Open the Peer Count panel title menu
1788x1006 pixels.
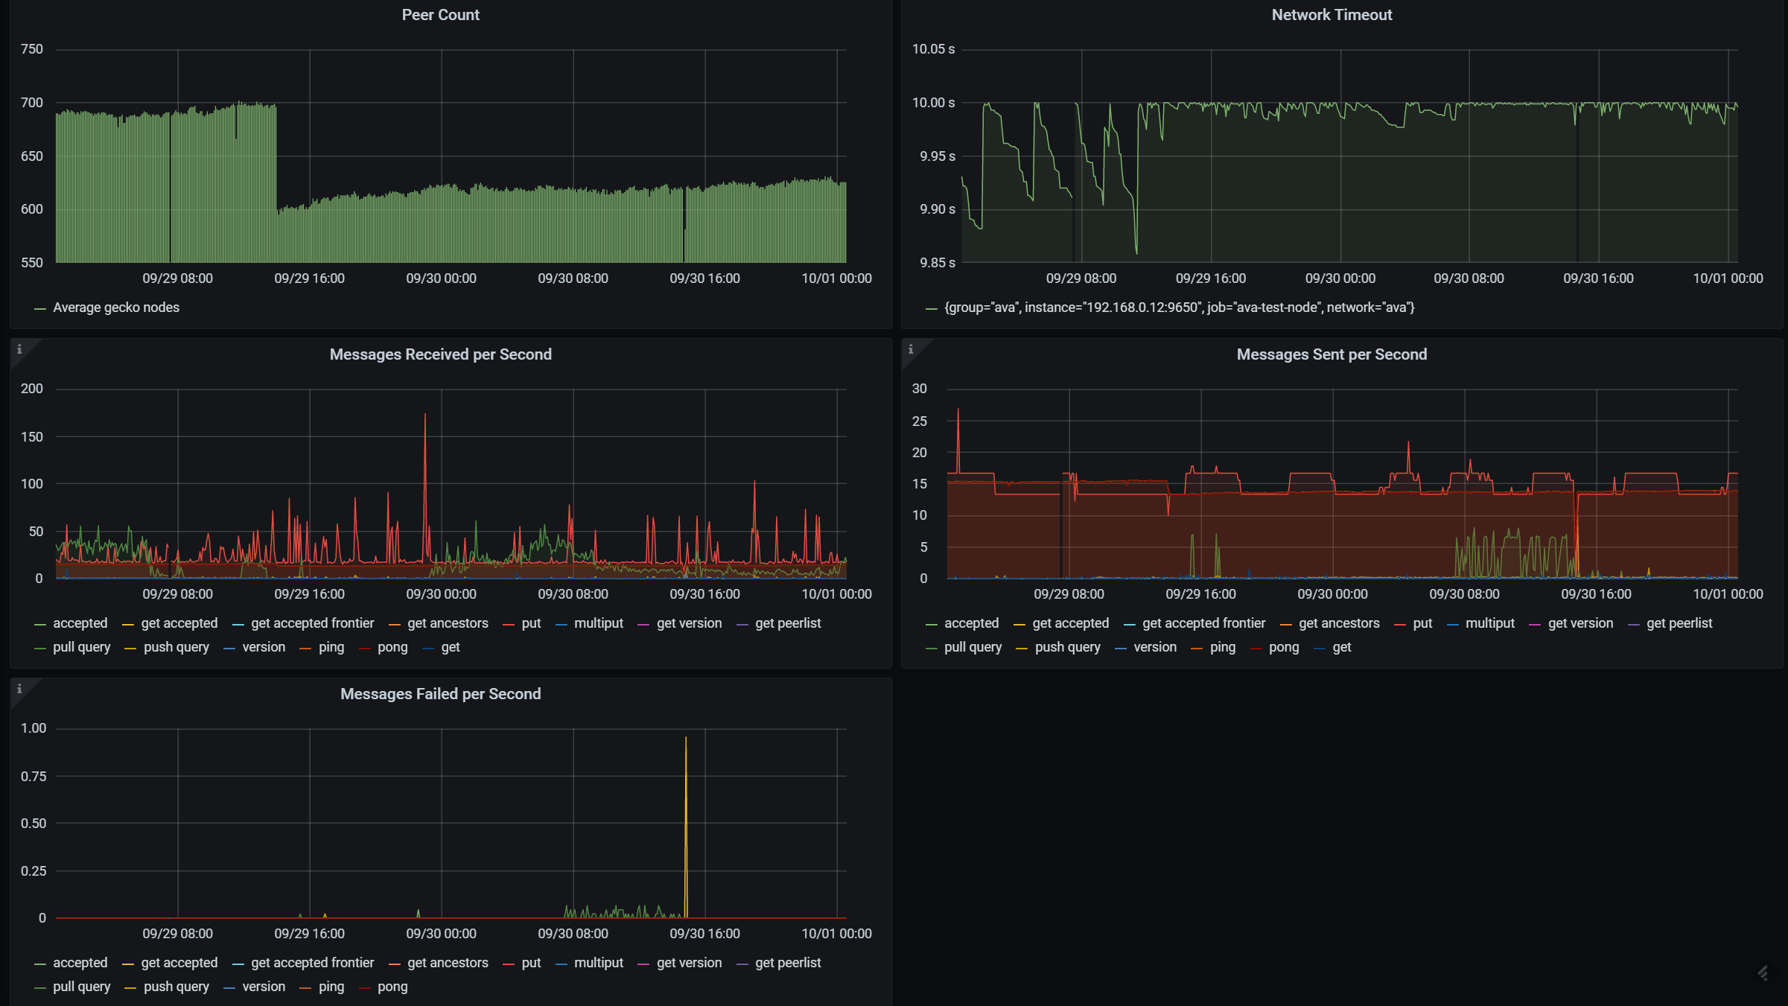441,14
